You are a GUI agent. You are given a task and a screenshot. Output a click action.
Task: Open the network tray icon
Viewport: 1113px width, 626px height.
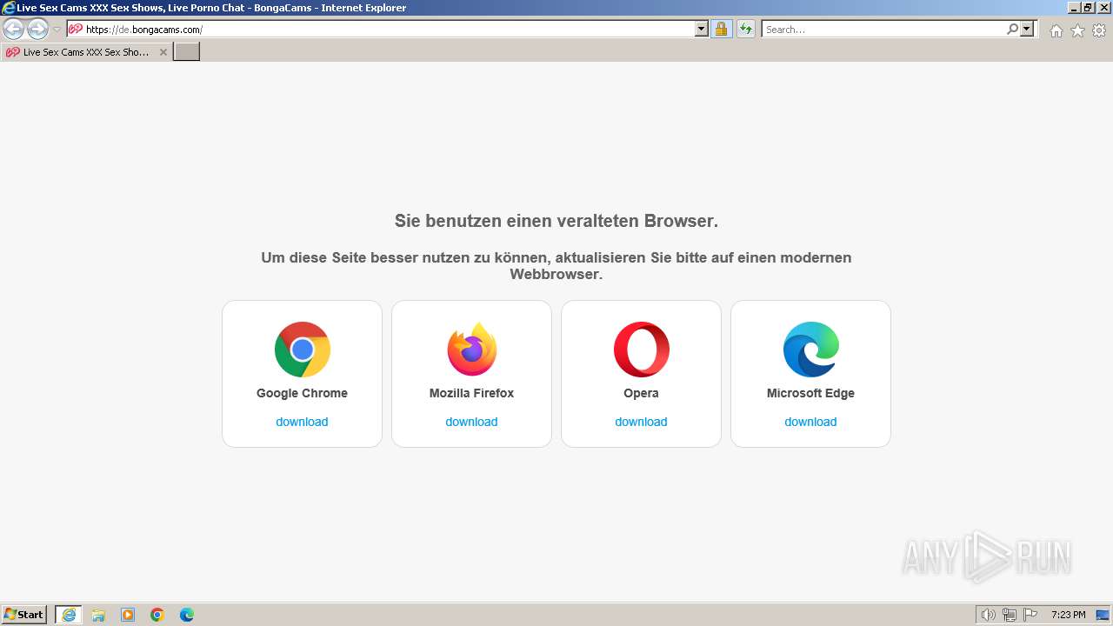[1010, 615]
